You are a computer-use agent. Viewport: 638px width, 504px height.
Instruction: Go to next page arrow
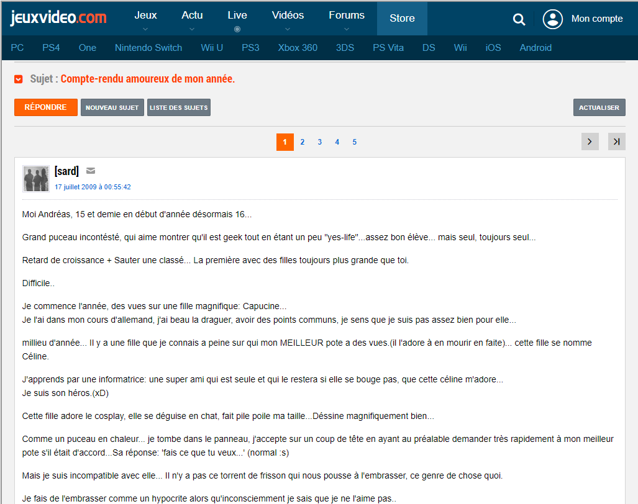(x=590, y=142)
